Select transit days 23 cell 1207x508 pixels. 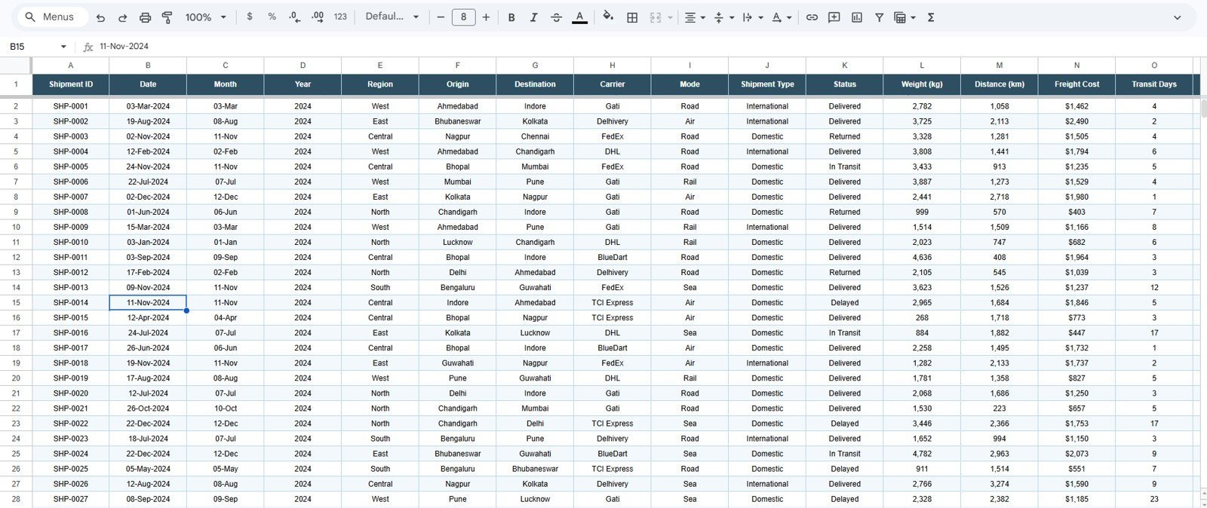(x=1154, y=499)
